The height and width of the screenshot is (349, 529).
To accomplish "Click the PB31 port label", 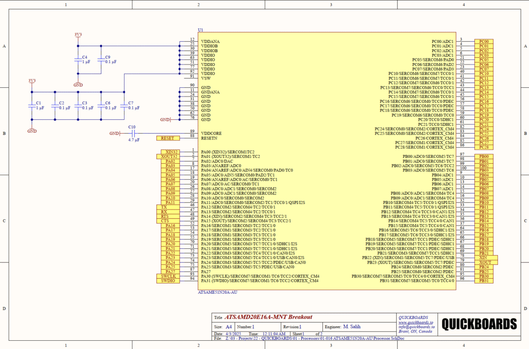I will pos(484,281).
